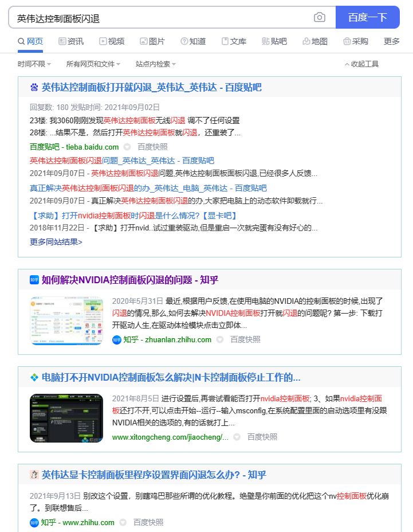Open result 电脑打不开NVIDIA控制面板怎么解决

coord(171,377)
